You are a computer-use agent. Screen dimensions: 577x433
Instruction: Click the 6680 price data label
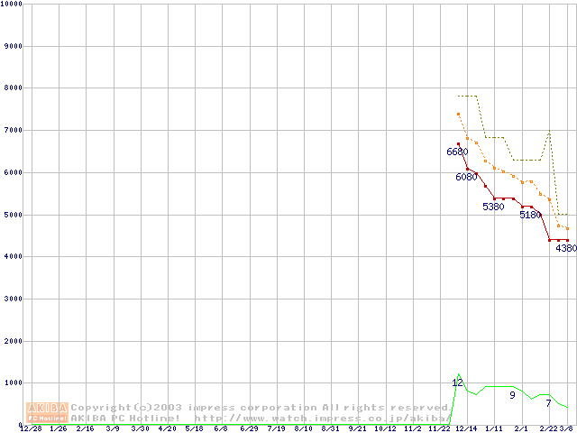click(457, 152)
